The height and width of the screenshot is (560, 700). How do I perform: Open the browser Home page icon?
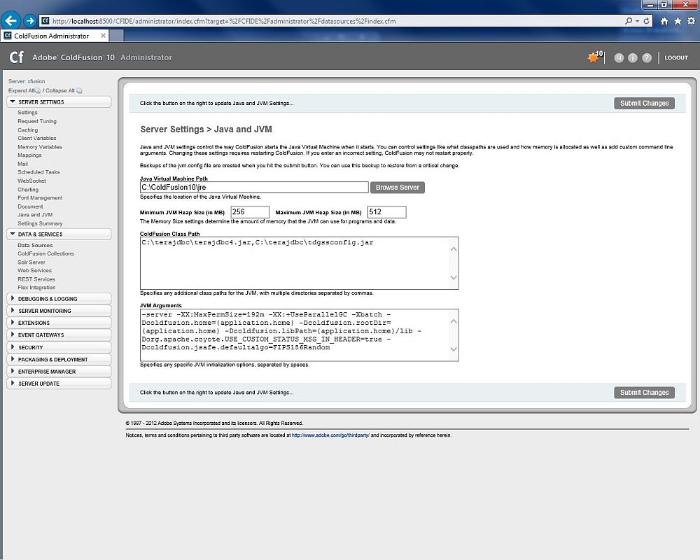(x=664, y=21)
